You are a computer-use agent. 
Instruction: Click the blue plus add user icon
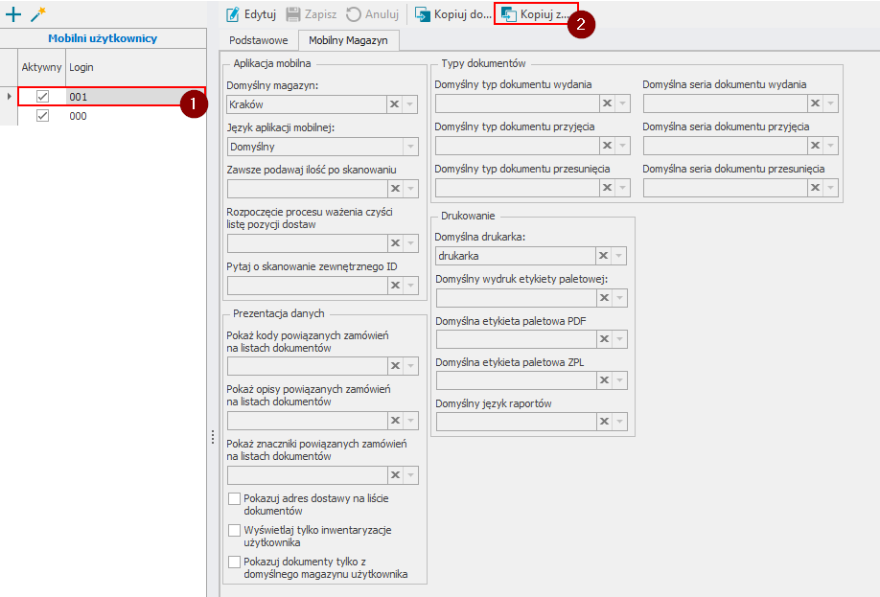point(13,14)
